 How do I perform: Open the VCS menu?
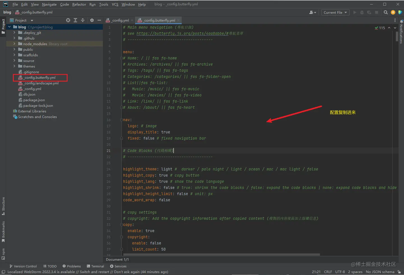[x=115, y=4]
